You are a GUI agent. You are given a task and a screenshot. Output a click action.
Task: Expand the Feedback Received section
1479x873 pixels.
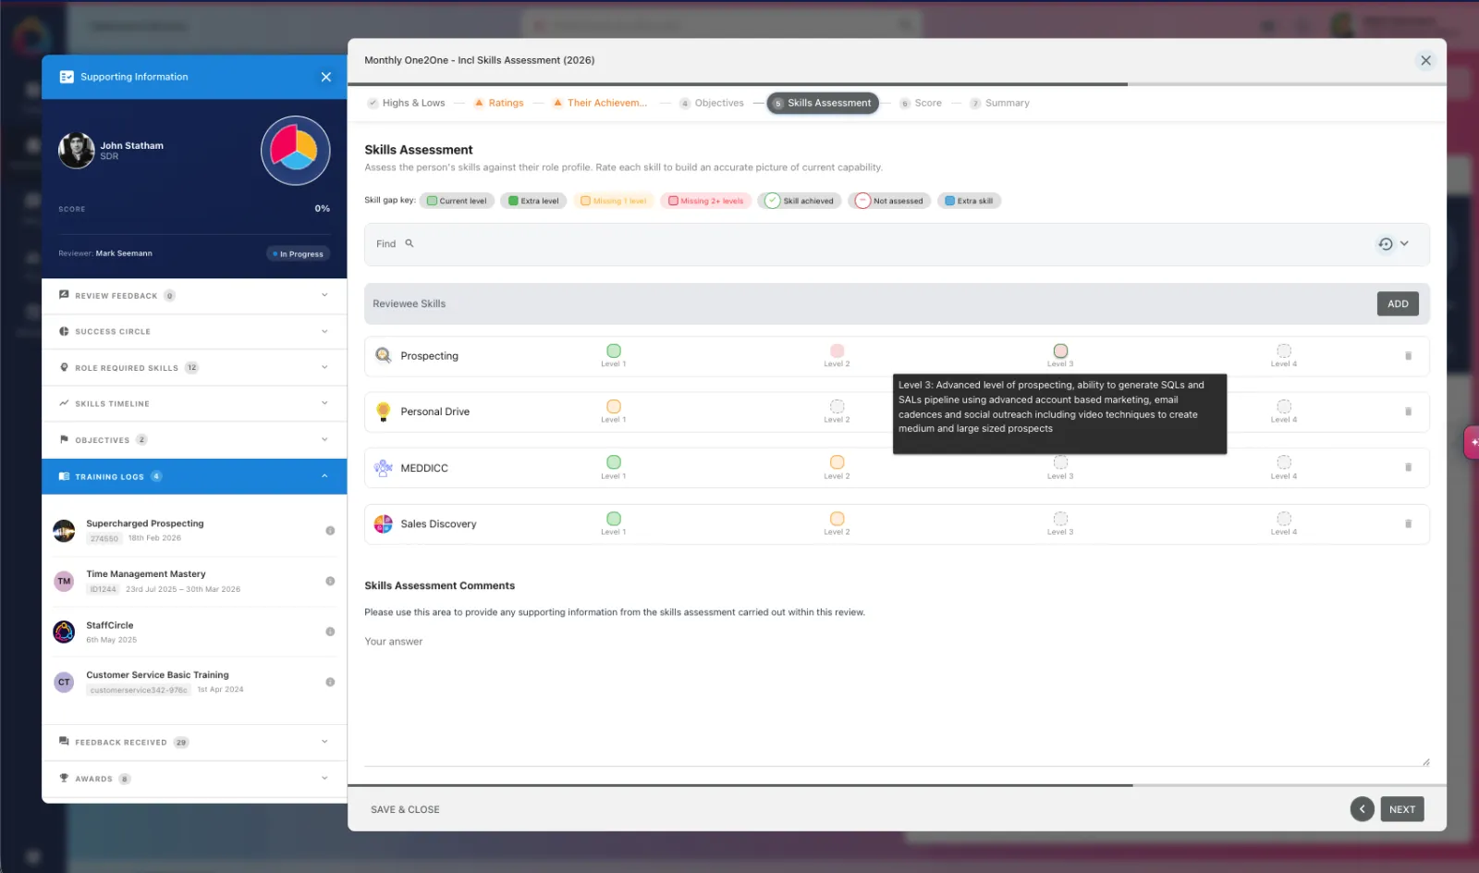194,742
